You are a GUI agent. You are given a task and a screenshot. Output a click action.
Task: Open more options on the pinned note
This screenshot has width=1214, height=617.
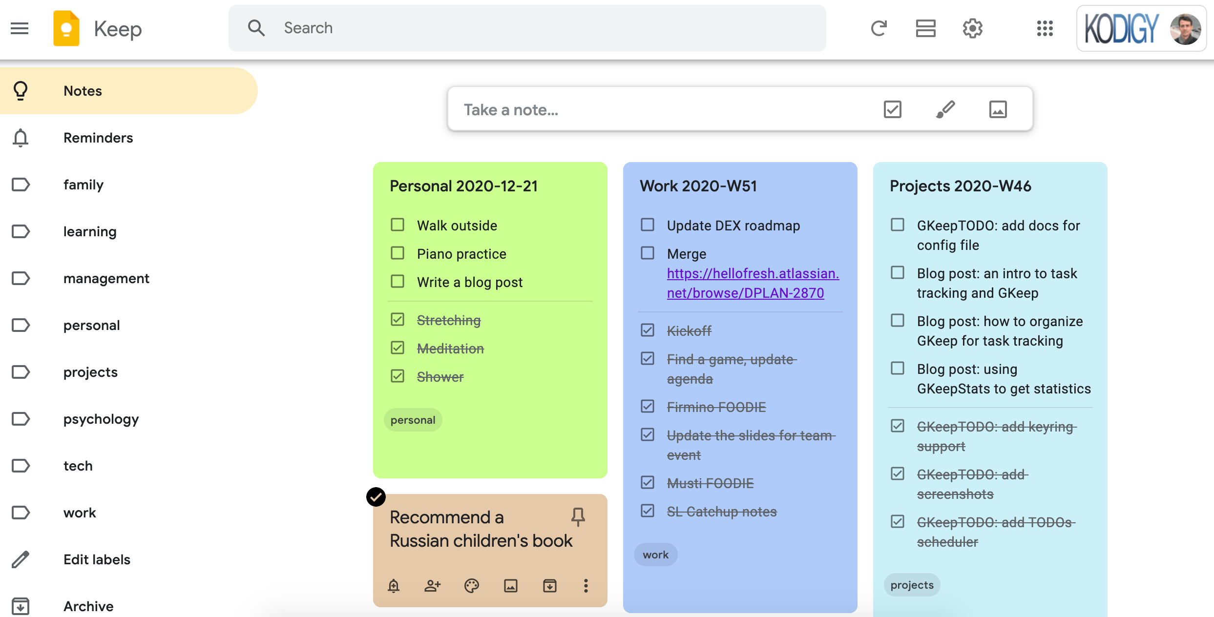coord(585,586)
